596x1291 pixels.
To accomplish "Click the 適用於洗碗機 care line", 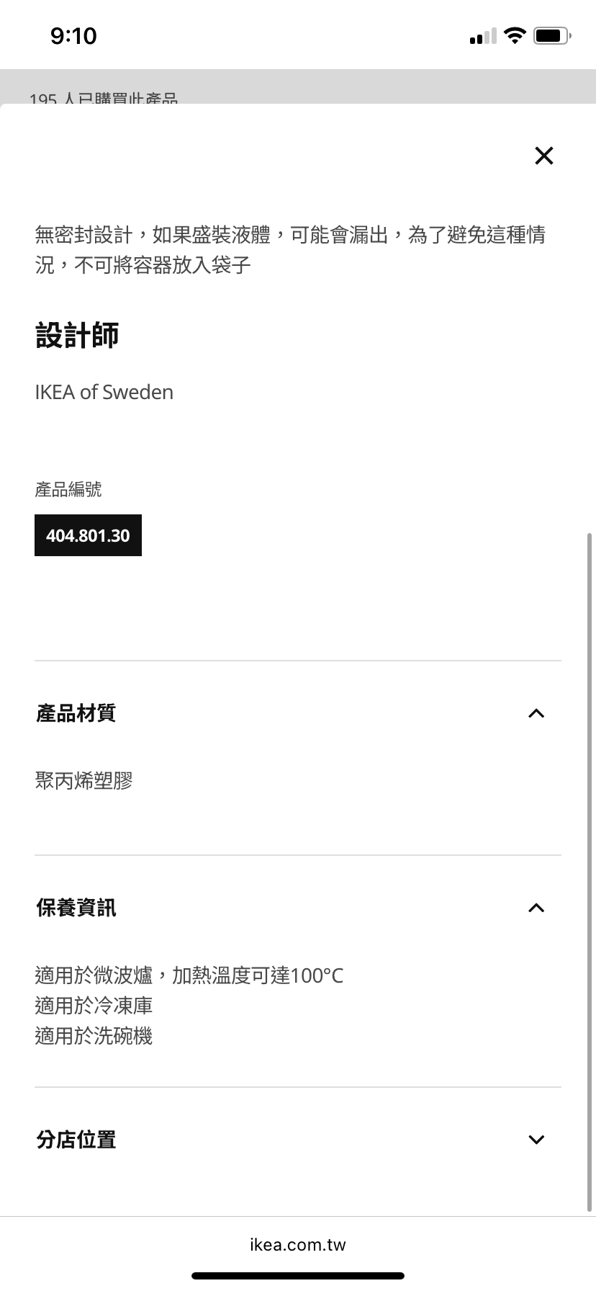I will pyautogui.click(x=94, y=1036).
